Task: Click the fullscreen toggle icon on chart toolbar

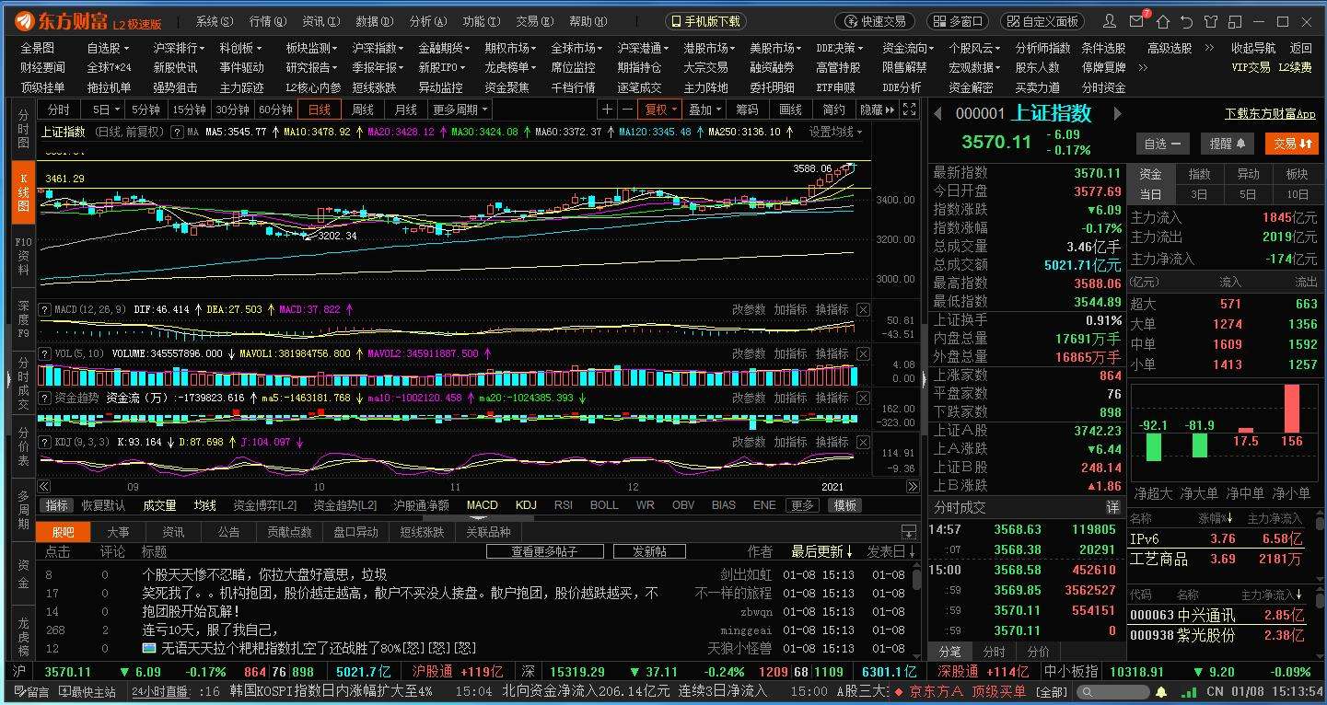Action: click(x=909, y=110)
